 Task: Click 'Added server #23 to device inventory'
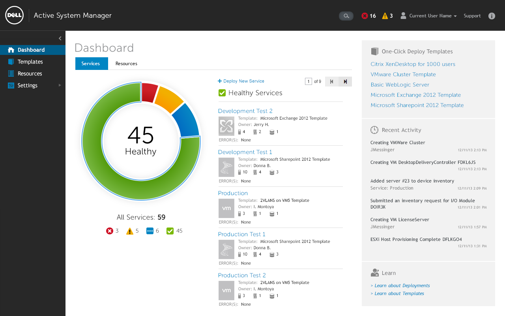(x=412, y=181)
